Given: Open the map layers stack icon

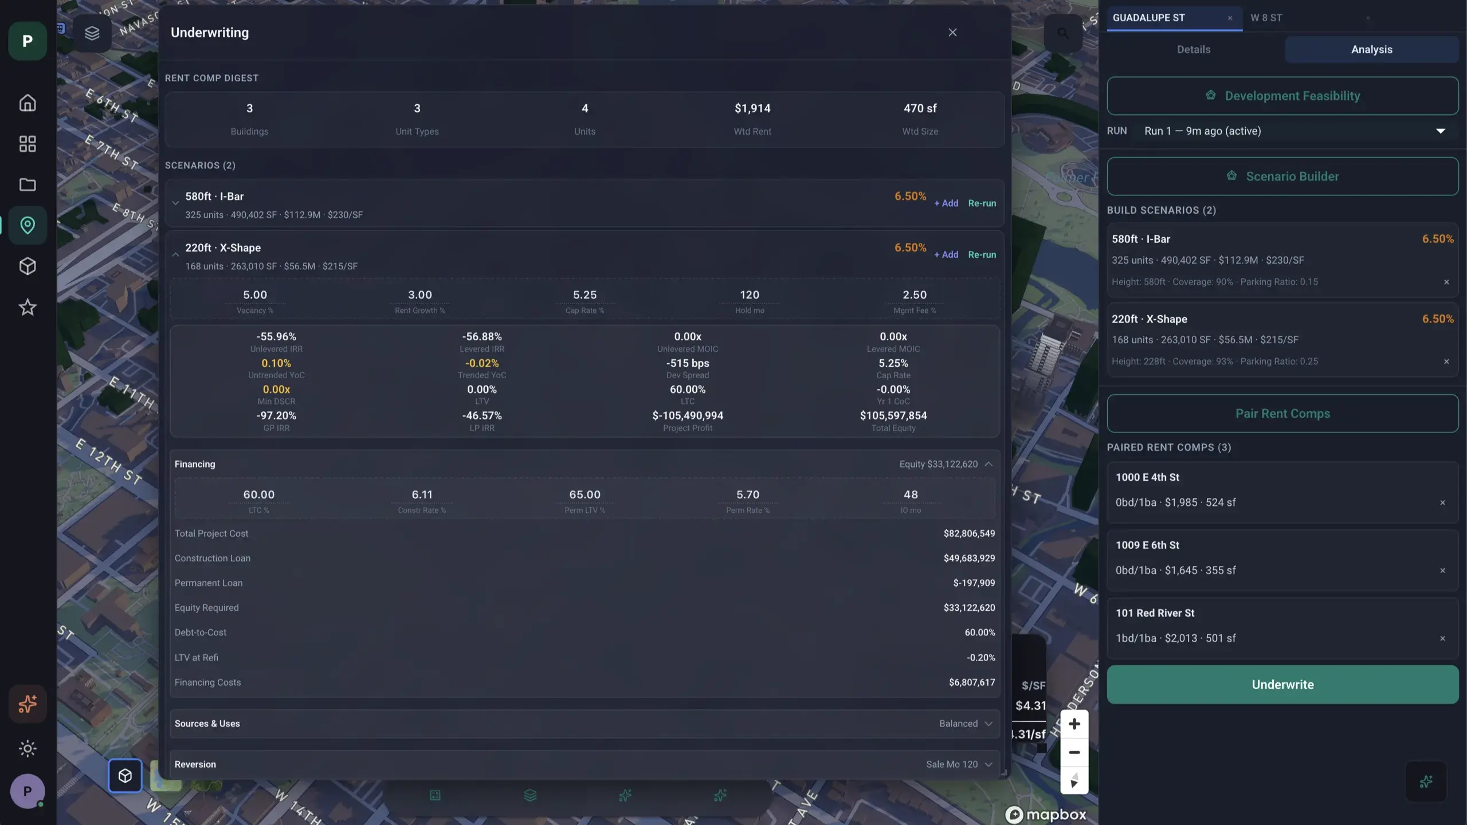Looking at the screenshot, I should 92,33.
